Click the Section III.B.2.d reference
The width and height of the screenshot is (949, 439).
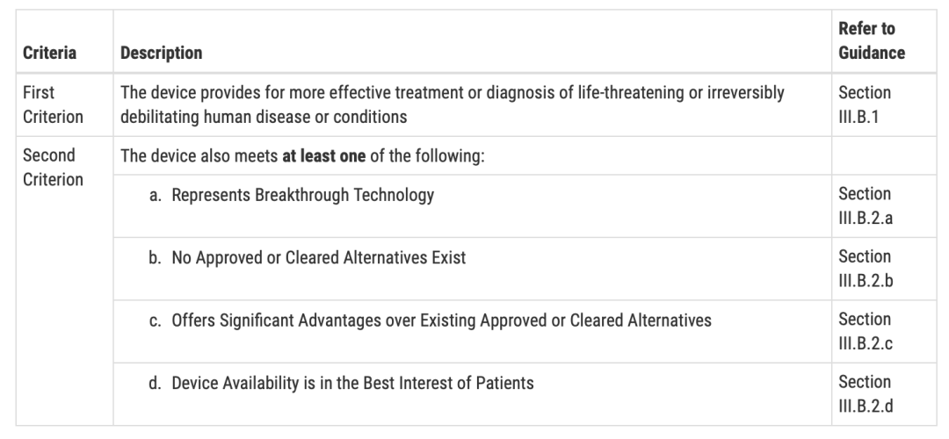865,394
